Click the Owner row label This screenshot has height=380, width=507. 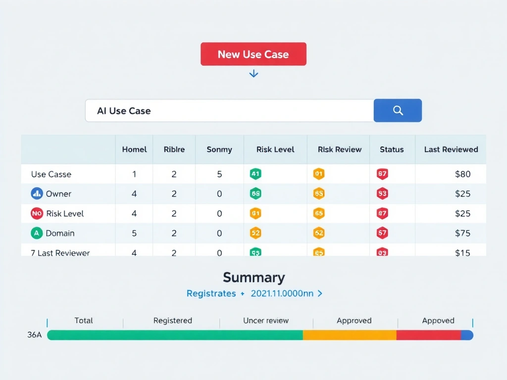[58, 194]
